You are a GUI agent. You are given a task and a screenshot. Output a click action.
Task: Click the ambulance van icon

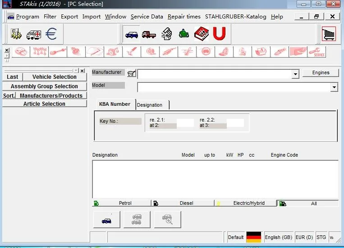[33, 34]
